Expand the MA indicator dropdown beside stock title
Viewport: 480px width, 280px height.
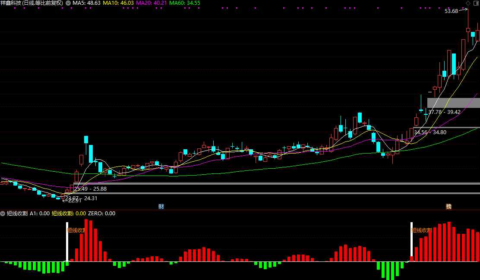coord(68,3)
